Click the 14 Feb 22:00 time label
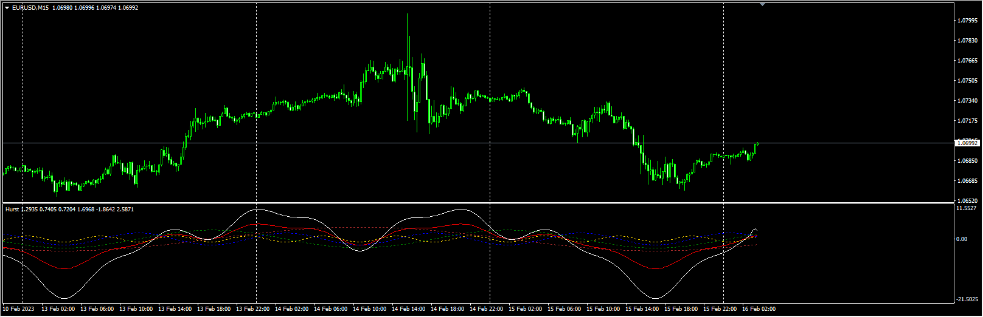This screenshot has height=317, width=983. pos(487,309)
